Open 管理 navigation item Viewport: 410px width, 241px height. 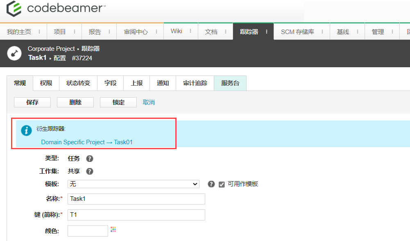[x=378, y=32]
